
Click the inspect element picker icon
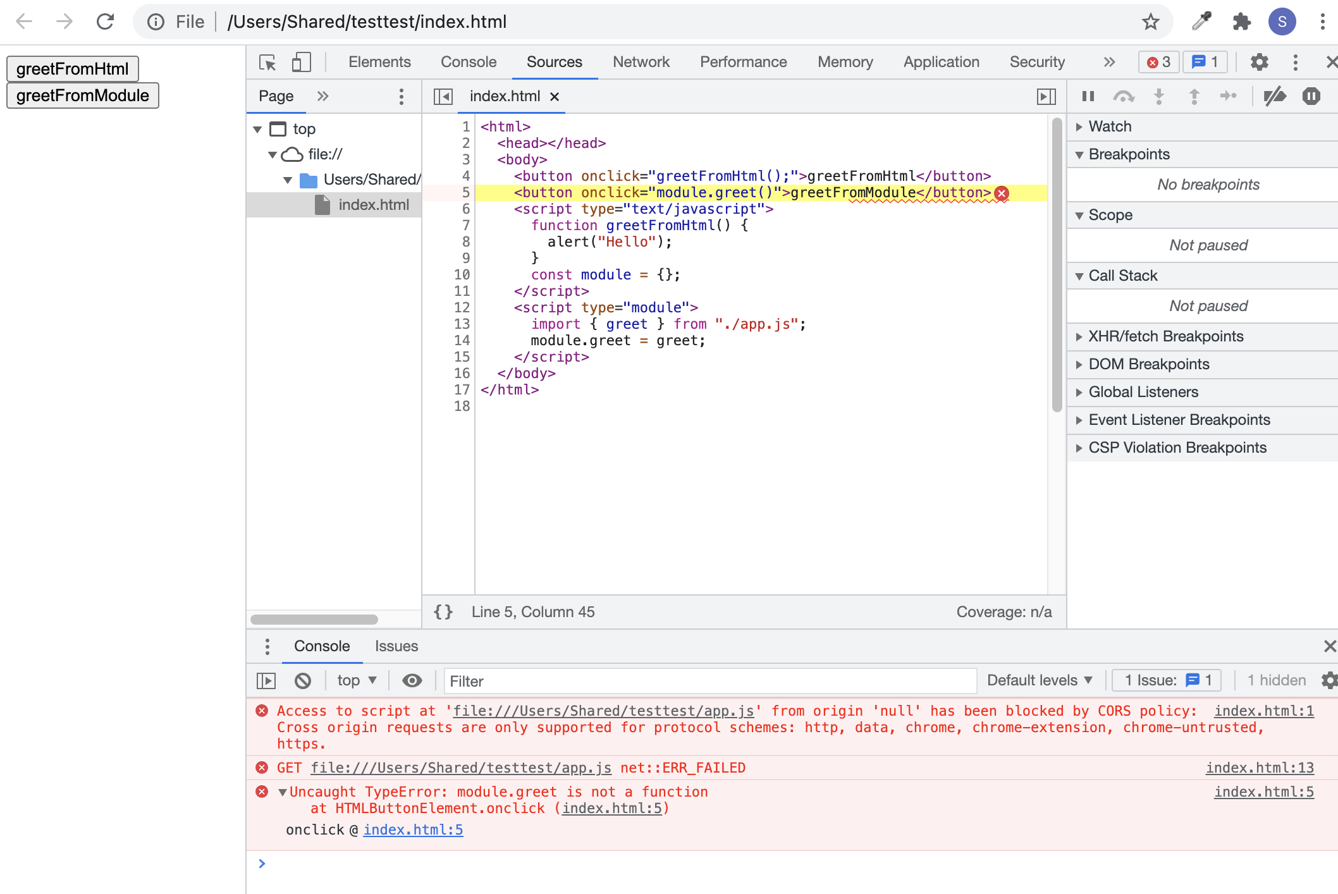click(267, 62)
